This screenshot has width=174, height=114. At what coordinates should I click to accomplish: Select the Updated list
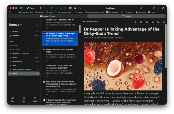(x=24, y=36)
